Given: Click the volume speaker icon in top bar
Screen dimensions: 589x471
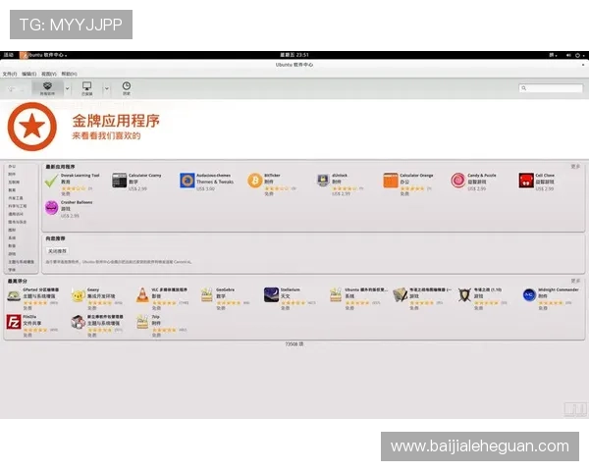Looking at the screenshot, I should point(568,55).
